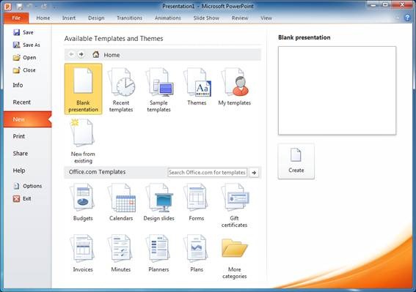Open the Gift certificates category
This screenshot has width=416, height=292.
tap(235, 205)
